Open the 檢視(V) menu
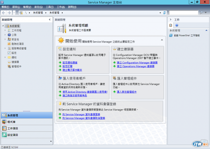Viewport: 210px width, 149px height. click(27, 7)
